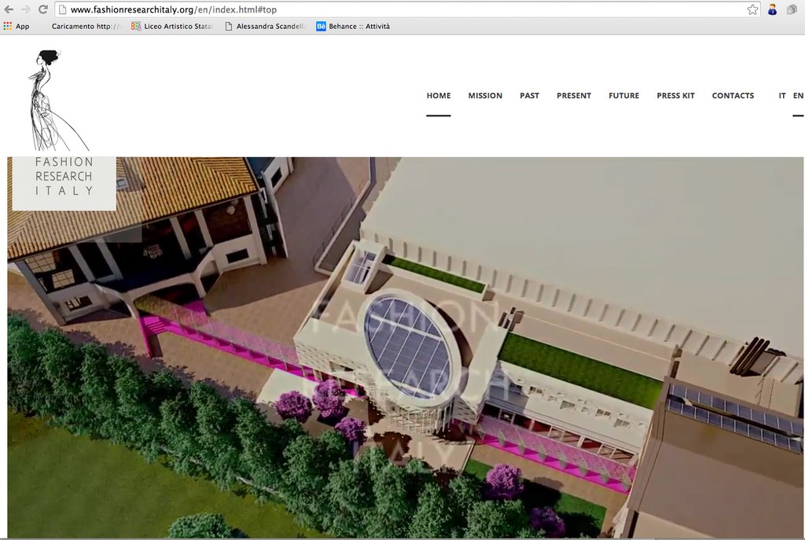Viewport: 805px width, 540px height.
Task: Select the EN language option
Action: (798, 96)
